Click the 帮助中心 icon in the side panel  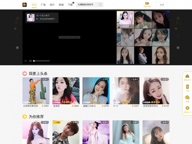point(187,108)
